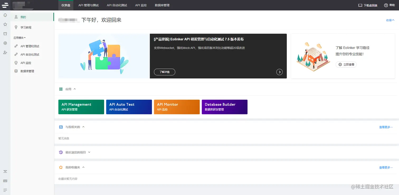This screenshot has height=195, width=399.
Task: Click the lightbulb icon beside 学习教程
Action: (x=16, y=27)
